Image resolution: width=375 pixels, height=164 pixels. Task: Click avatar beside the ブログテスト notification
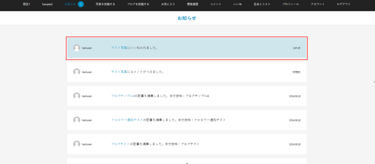[77, 144]
